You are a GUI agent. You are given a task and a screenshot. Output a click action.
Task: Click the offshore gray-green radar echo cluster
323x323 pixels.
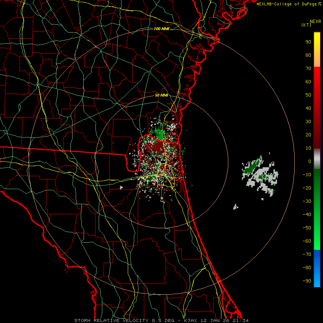260,175
